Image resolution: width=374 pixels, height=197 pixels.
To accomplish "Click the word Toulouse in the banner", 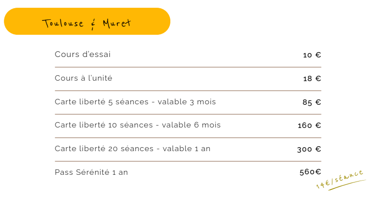I will pos(63,23).
